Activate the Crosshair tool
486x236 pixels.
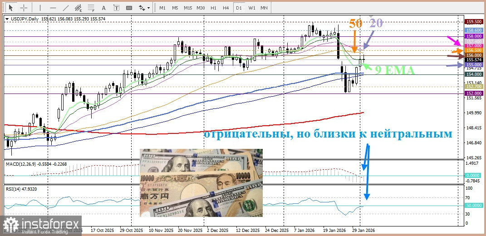pos(24,8)
